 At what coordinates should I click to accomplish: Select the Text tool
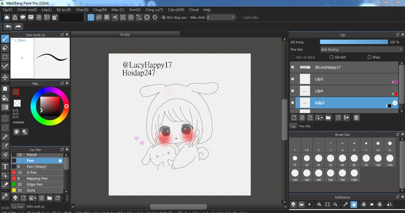coord(5,166)
